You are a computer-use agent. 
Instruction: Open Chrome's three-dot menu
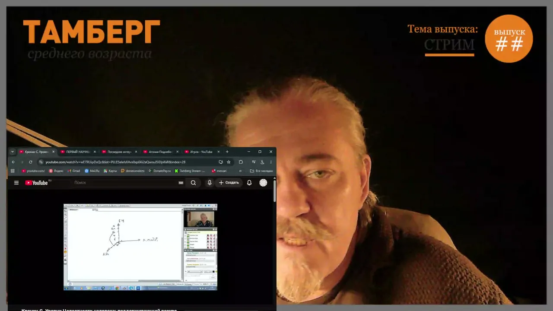pyautogui.click(x=271, y=162)
